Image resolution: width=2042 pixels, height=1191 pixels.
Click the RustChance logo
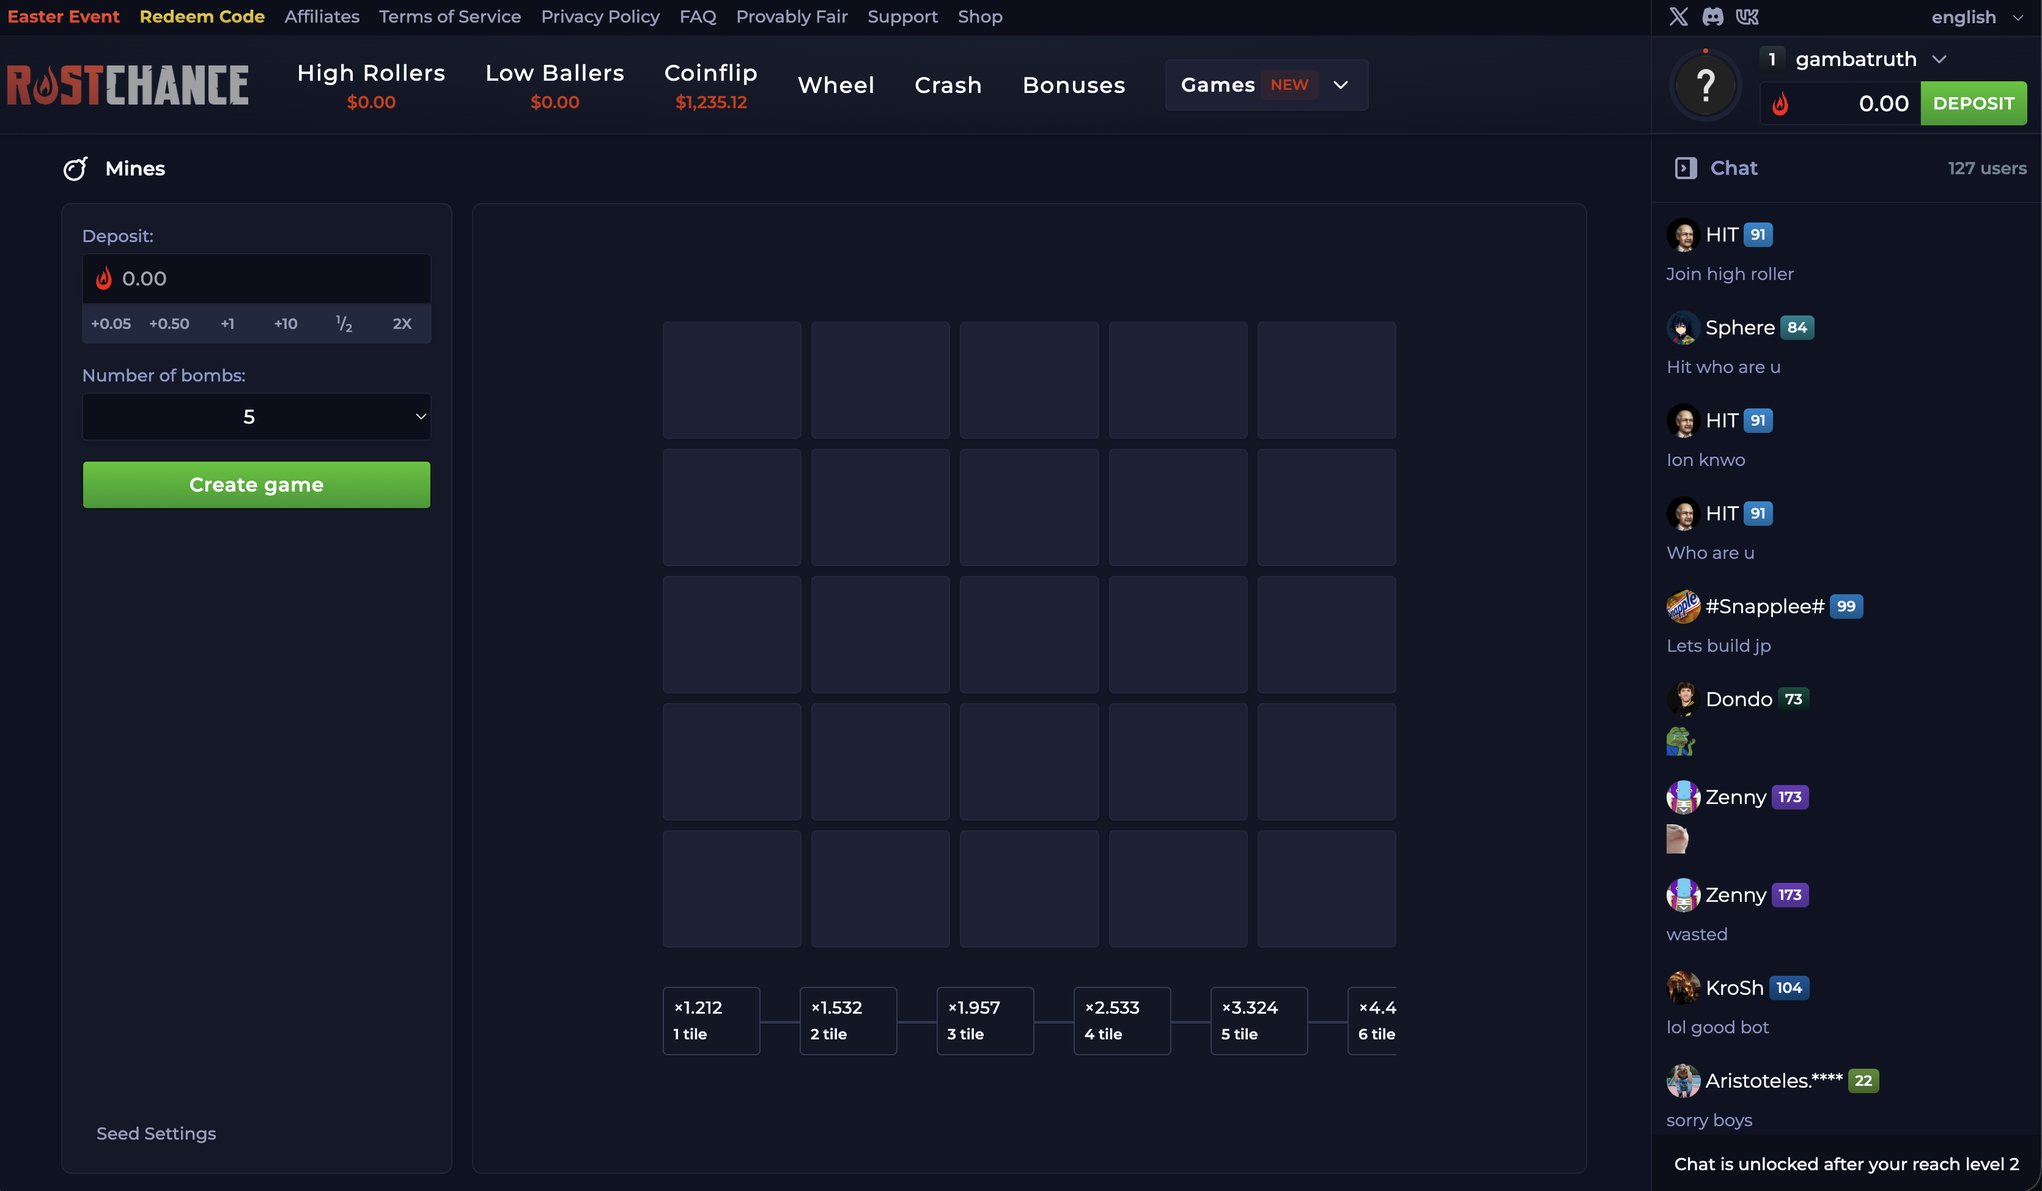tap(128, 85)
